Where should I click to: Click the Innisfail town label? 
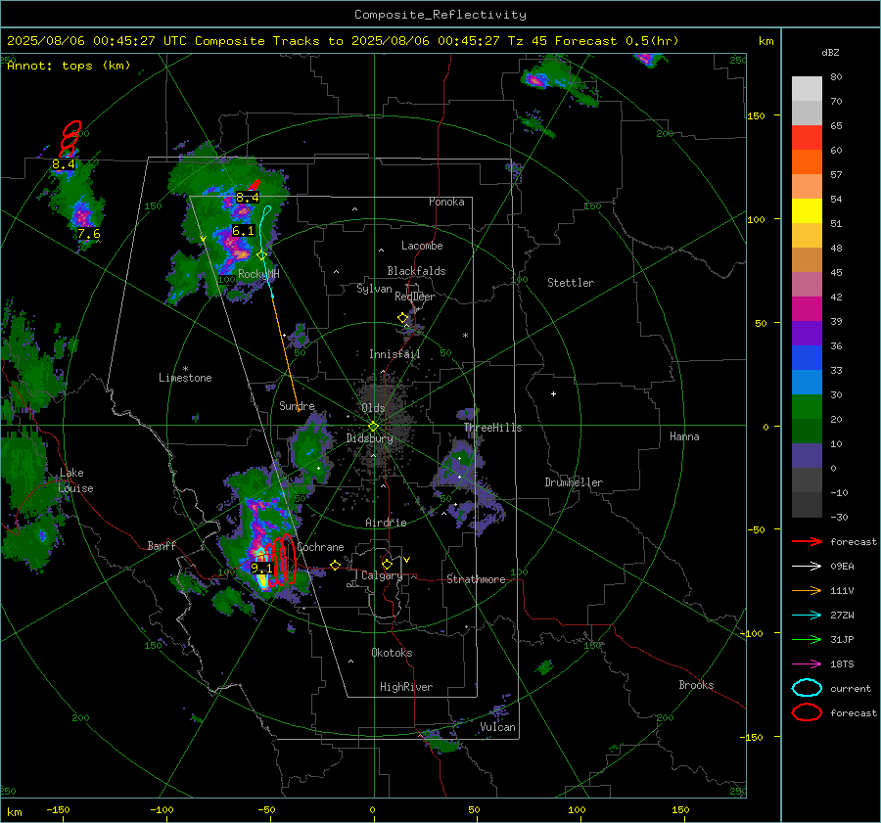pos(394,354)
